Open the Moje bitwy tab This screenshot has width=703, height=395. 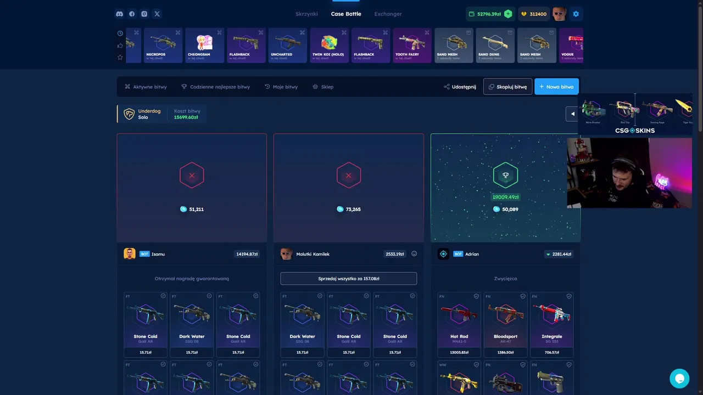[281, 87]
